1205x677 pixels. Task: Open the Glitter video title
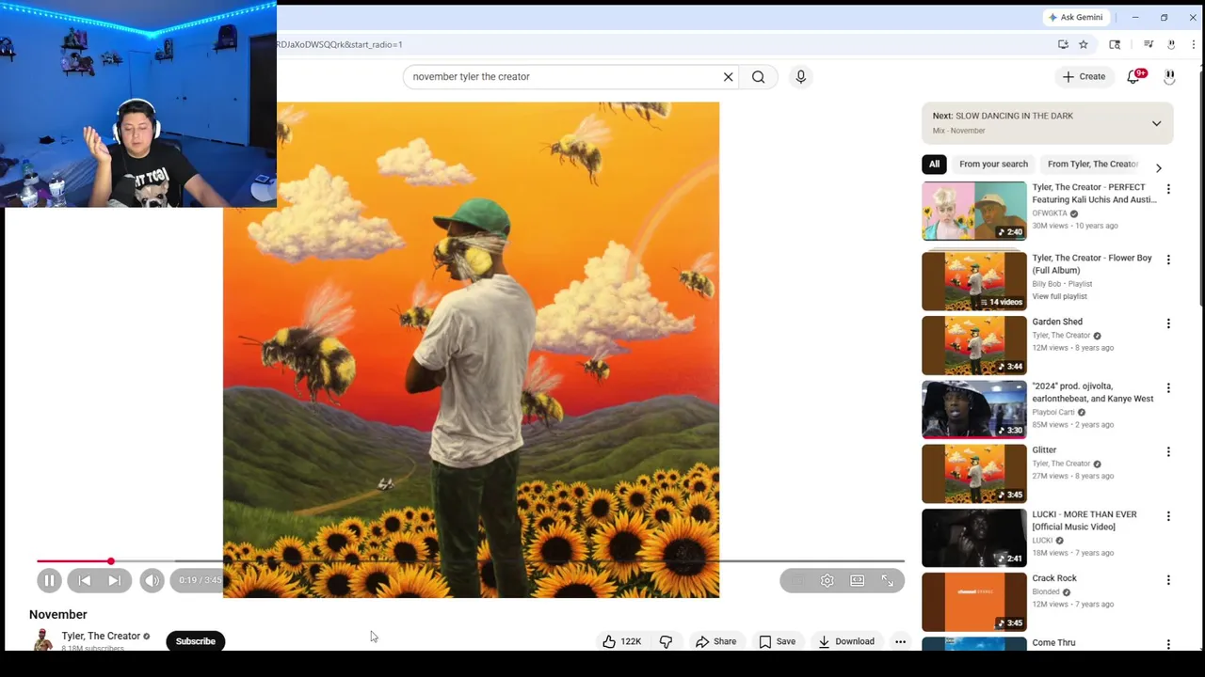tap(1044, 450)
